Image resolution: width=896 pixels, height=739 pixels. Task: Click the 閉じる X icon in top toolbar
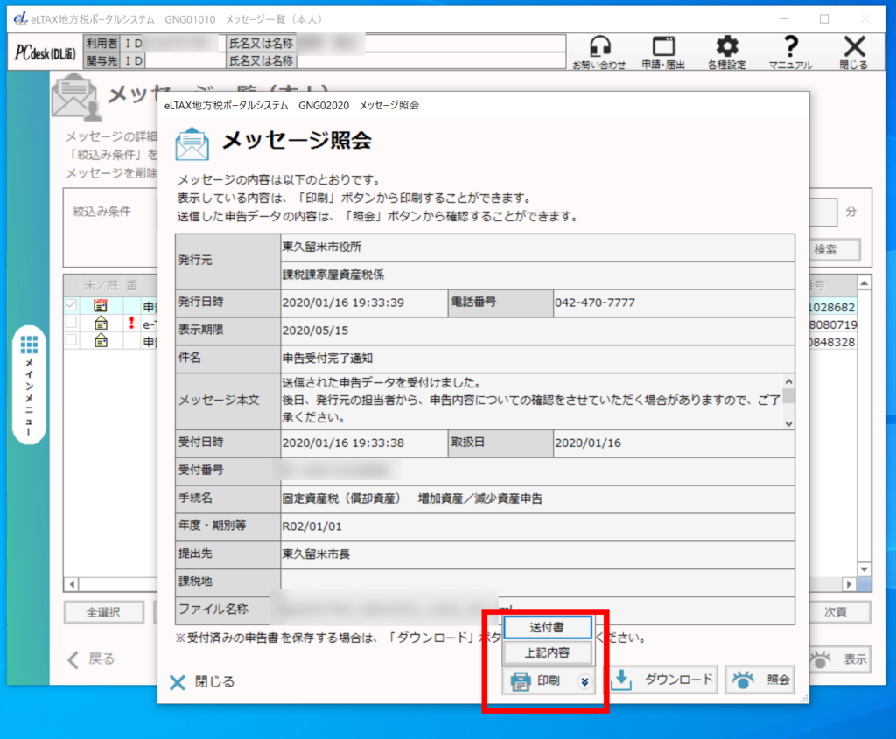853,52
